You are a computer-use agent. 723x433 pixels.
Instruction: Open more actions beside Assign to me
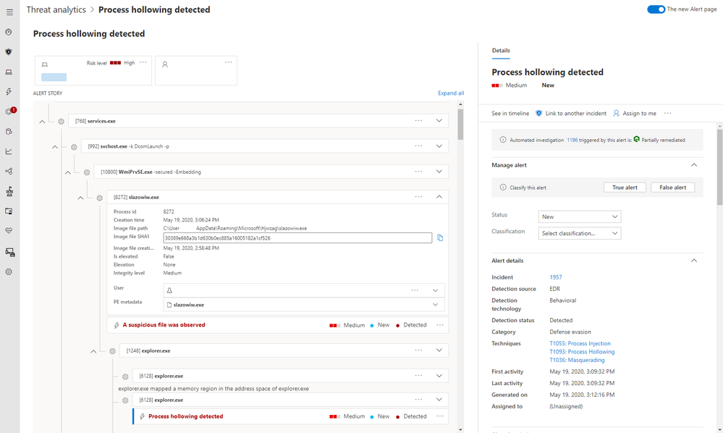point(668,114)
